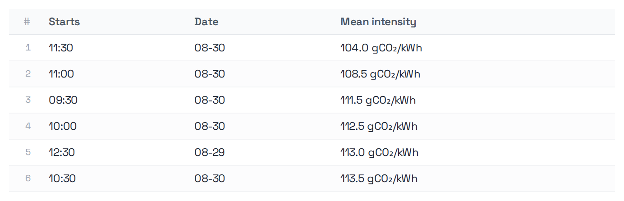Click the 113.5 gCO₂/kWh intensity value

[379, 178]
